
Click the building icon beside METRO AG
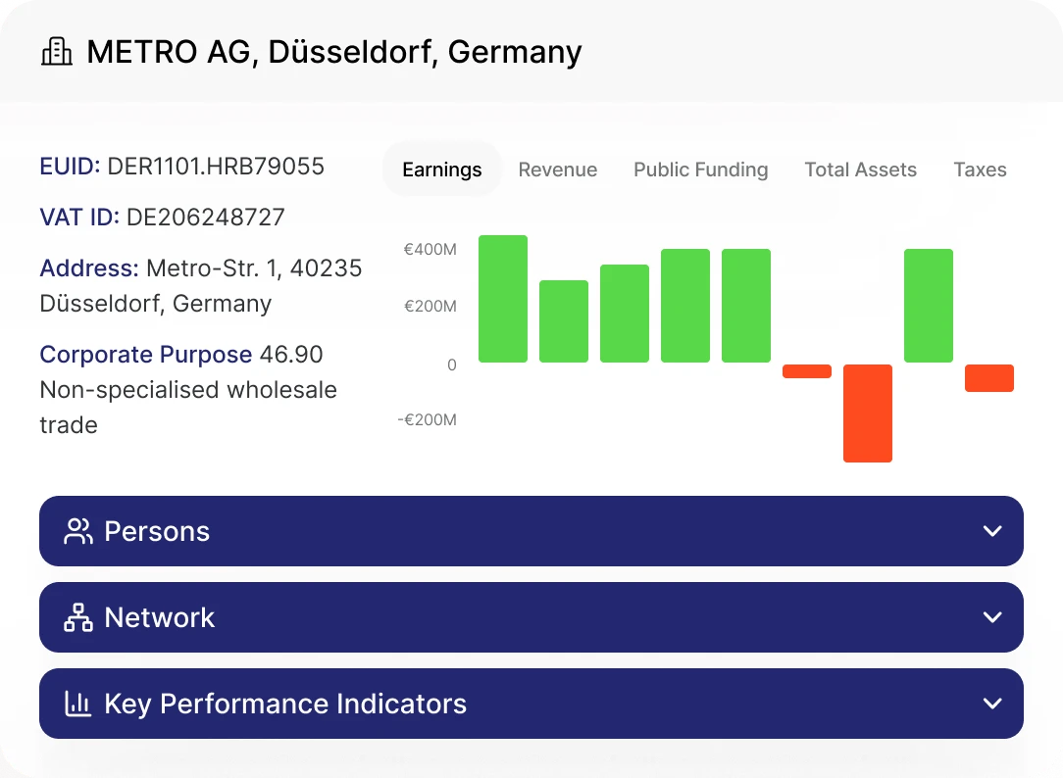pos(57,52)
